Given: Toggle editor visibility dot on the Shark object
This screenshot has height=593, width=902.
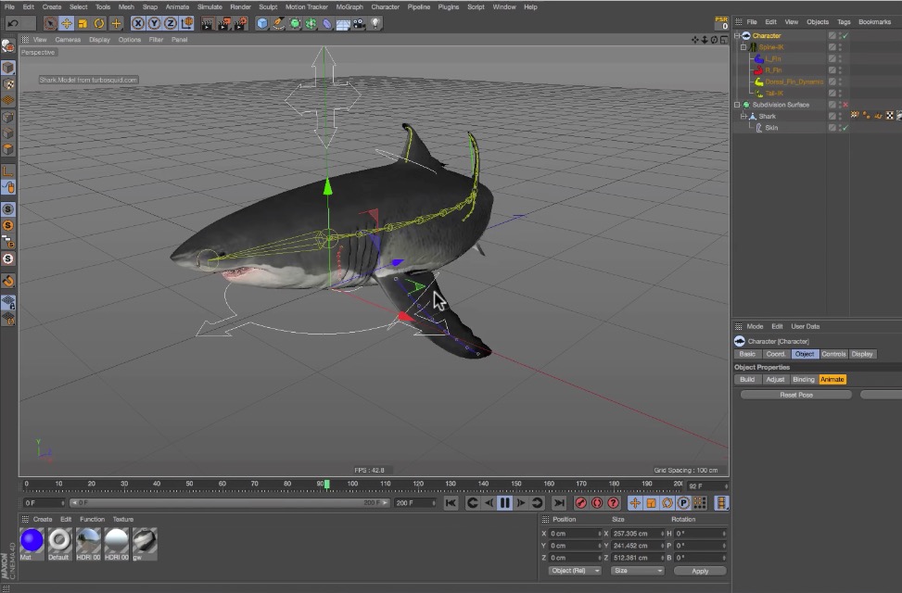Looking at the screenshot, I should click(839, 112).
